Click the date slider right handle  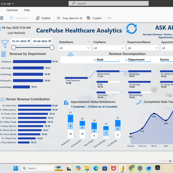(x=52, y=48)
